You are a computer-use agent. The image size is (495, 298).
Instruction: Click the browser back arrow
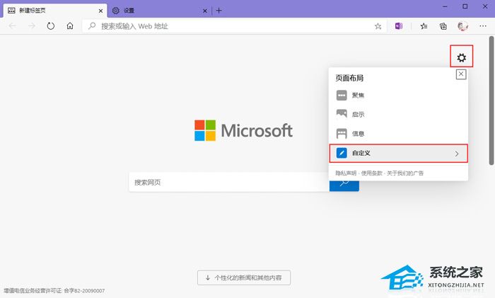pyautogui.click(x=12, y=26)
